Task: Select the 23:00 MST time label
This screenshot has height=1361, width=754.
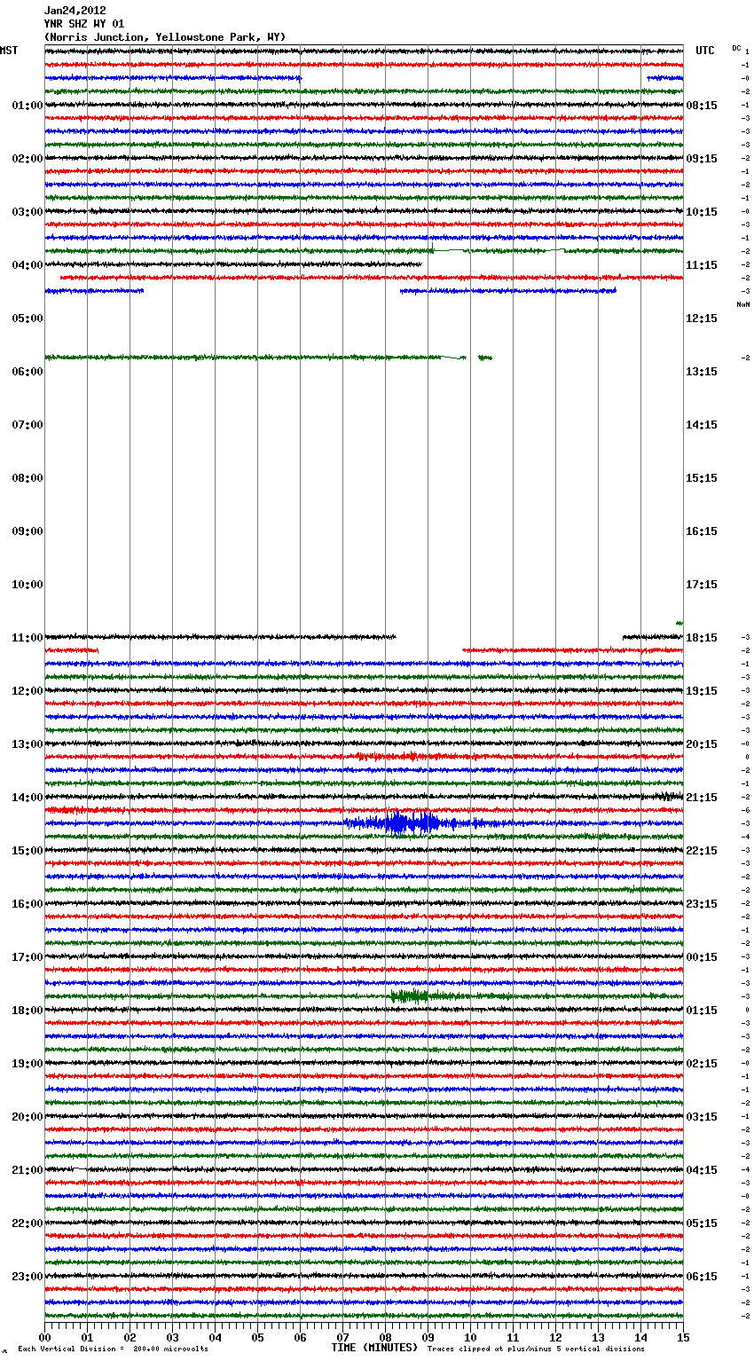Action: point(27,1277)
